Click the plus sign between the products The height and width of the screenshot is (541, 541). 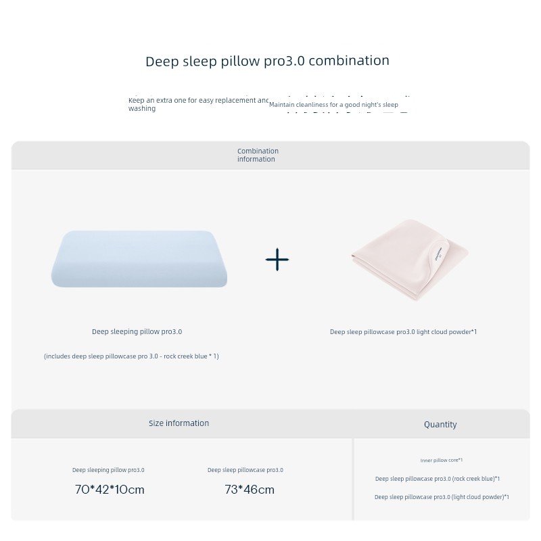[277, 260]
